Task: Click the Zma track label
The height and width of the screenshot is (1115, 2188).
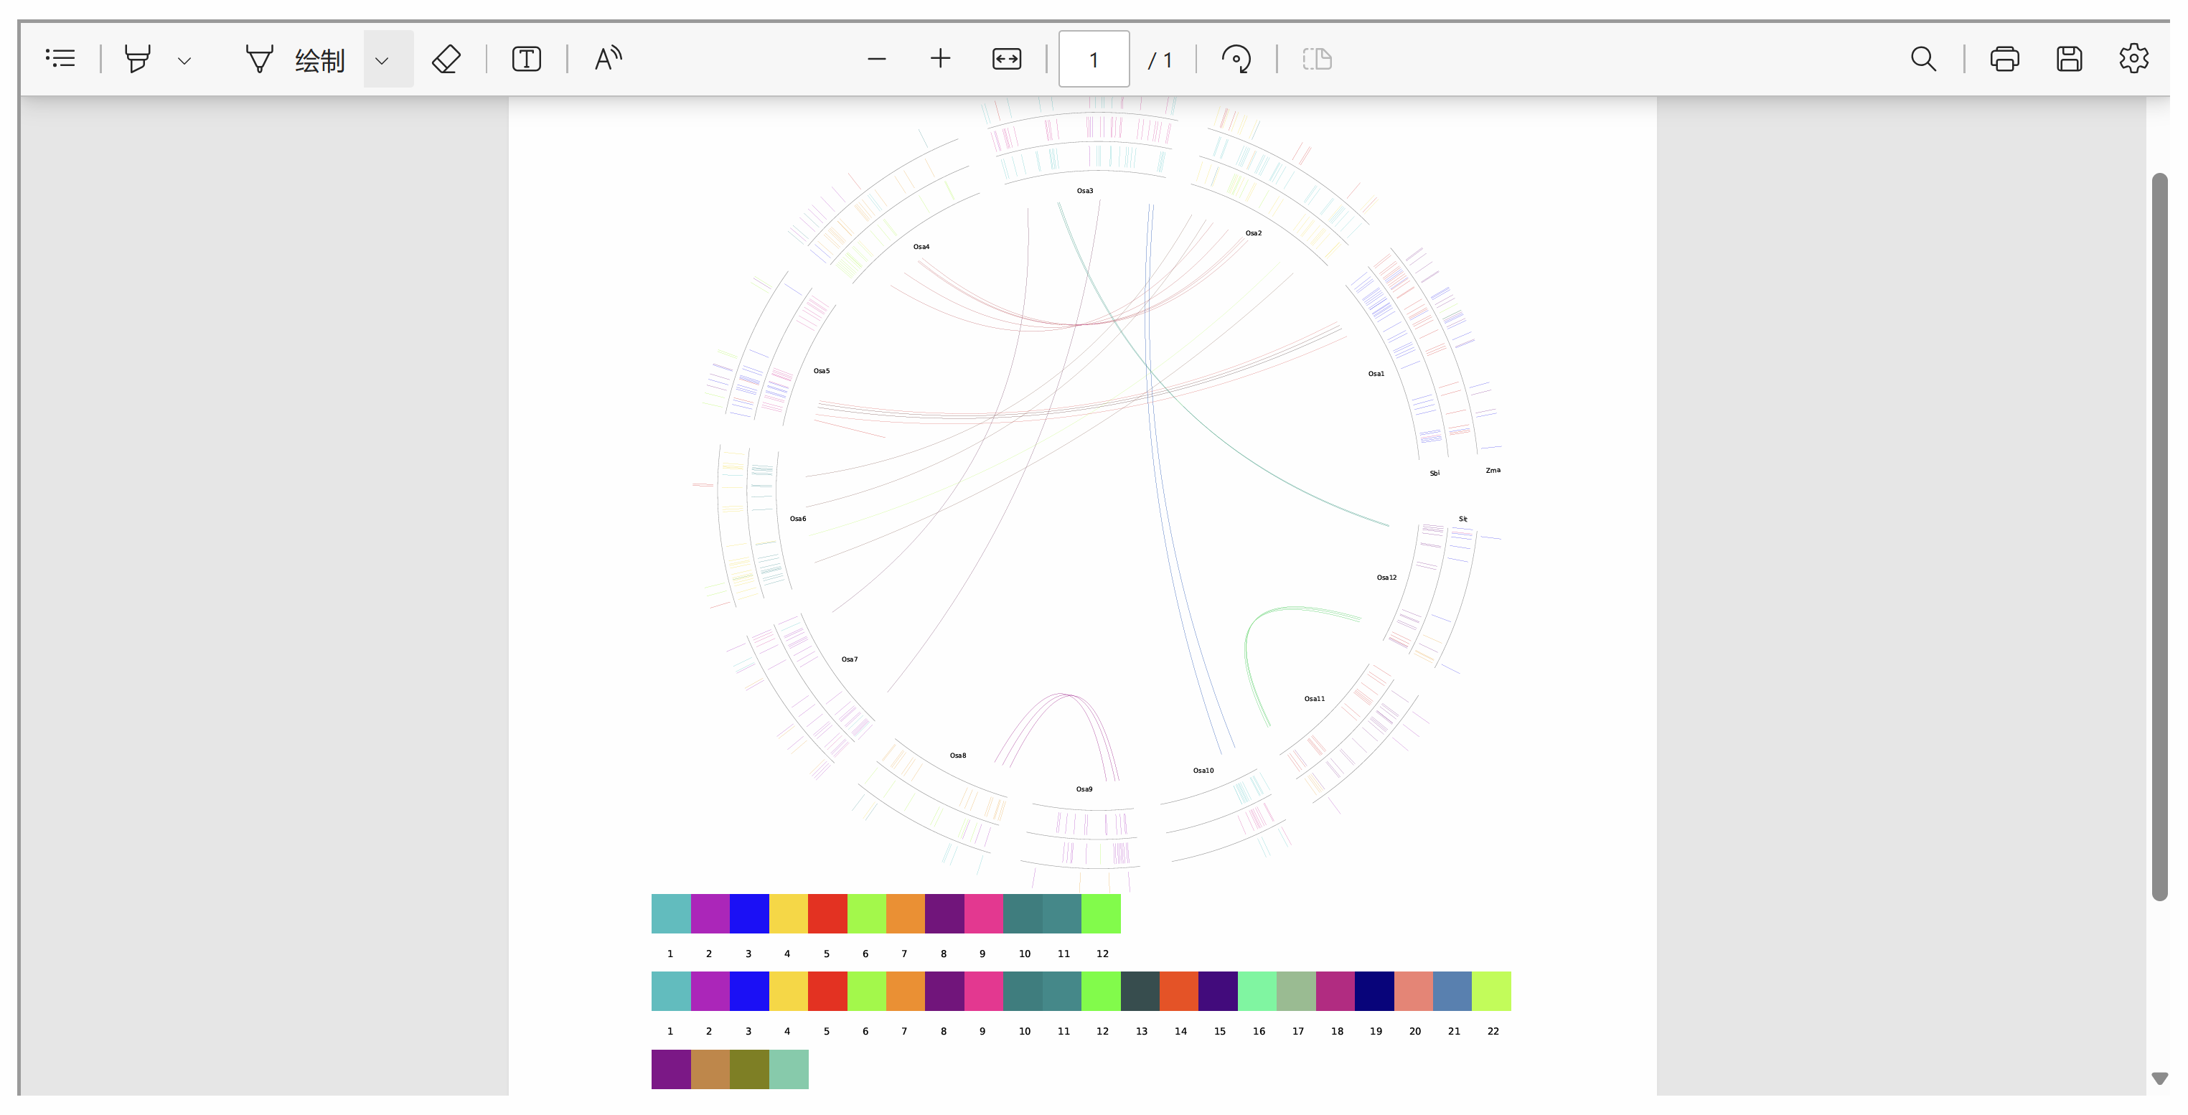Action: click(1493, 471)
